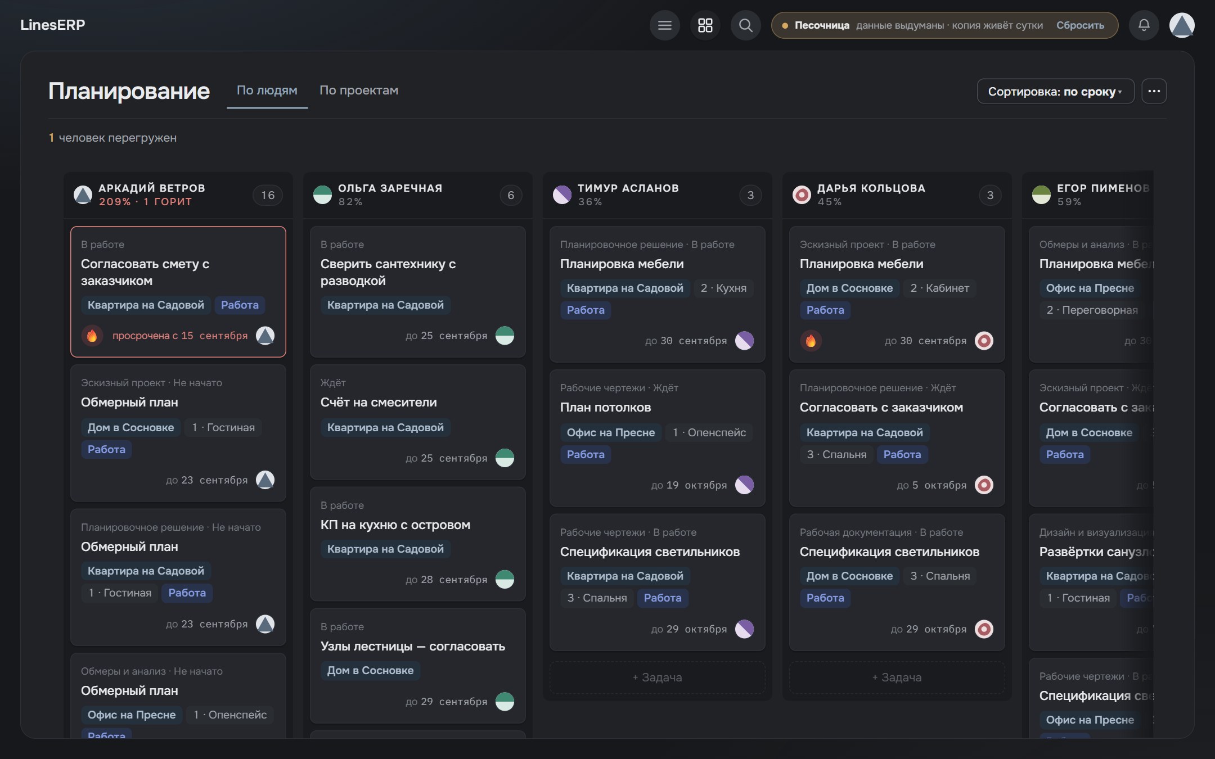
Task: Click Сбросить in the sandbox banner
Action: click(1080, 25)
